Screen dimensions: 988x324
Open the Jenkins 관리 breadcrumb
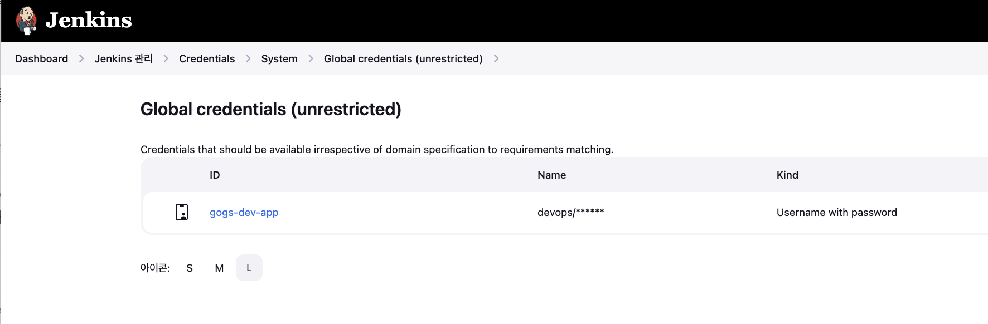(123, 58)
